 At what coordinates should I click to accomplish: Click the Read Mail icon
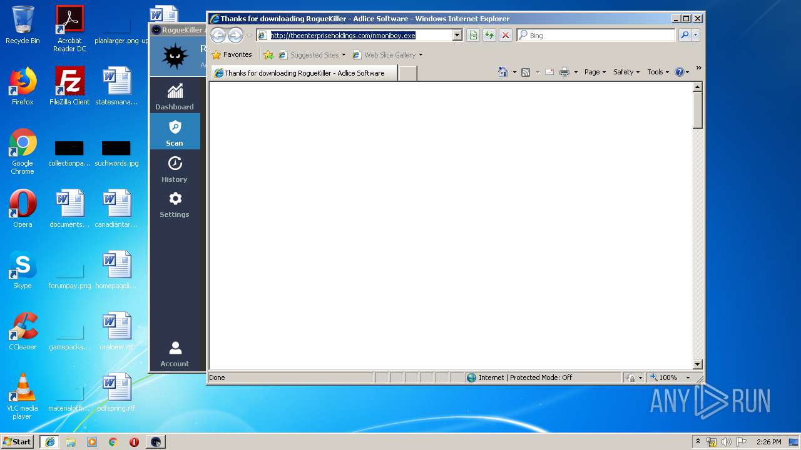(549, 72)
